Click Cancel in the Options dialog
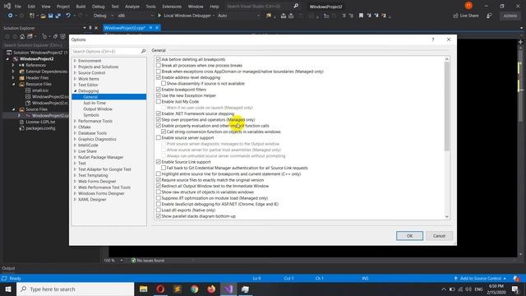Image resolution: width=526 pixels, height=296 pixels. (x=439, y=236)
